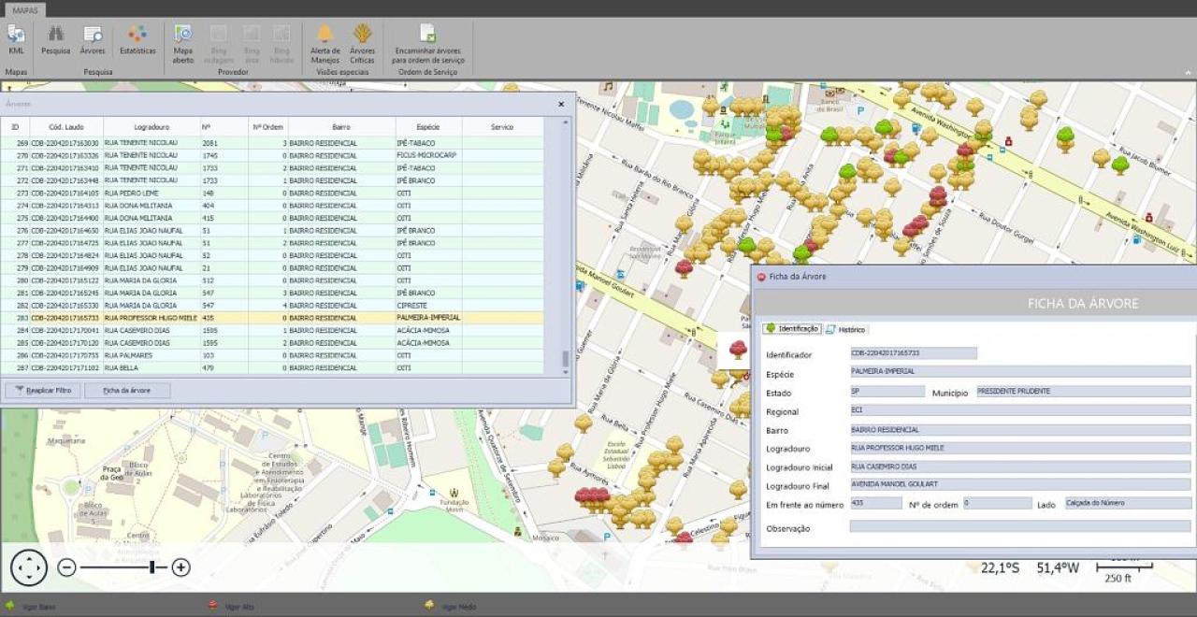
Task: Select row 287 RUA BELLA
Action: (272, 367)
